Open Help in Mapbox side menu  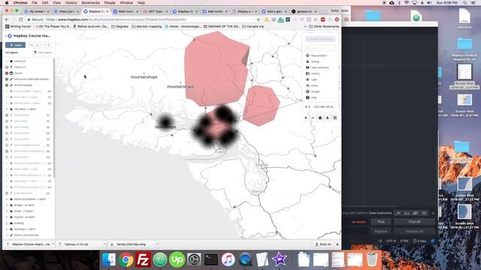coord(311,97)
